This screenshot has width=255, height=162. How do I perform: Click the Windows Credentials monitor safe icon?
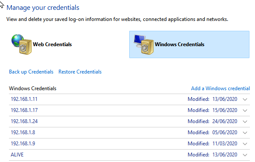[x=144, y=44]
